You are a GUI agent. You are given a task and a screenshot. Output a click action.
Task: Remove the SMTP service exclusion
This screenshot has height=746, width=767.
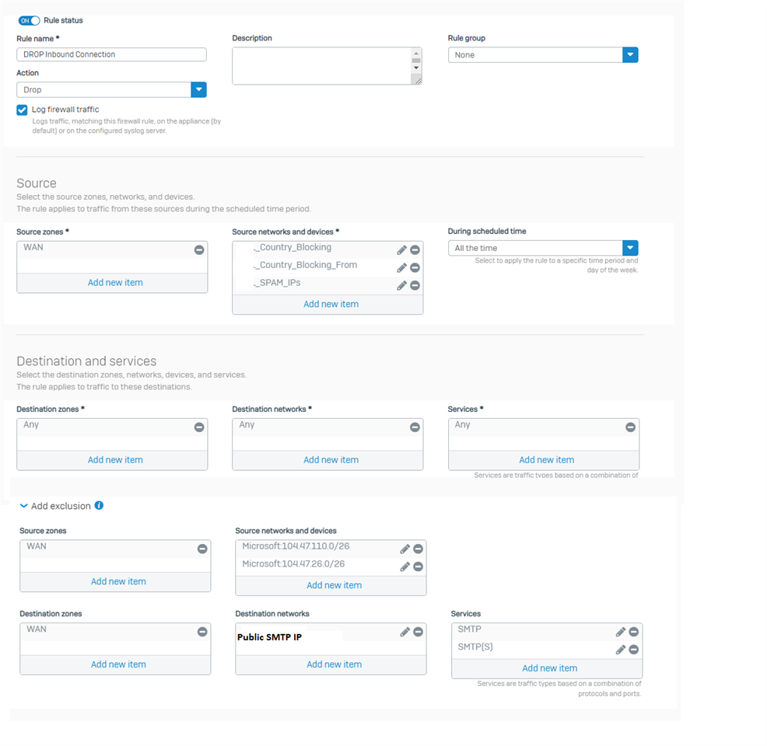(634, 632)
